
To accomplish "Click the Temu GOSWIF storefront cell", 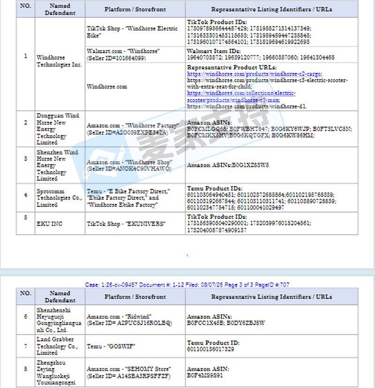I will click(135, 346).
